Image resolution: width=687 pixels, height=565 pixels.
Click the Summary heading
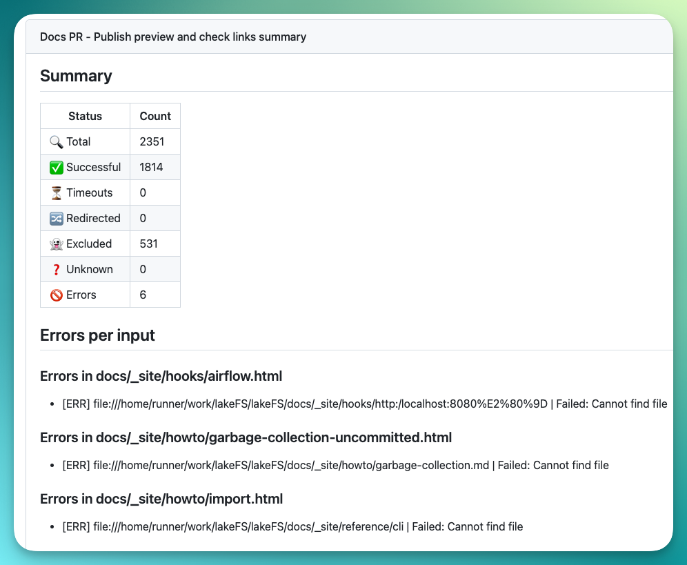tap(76, 76)
